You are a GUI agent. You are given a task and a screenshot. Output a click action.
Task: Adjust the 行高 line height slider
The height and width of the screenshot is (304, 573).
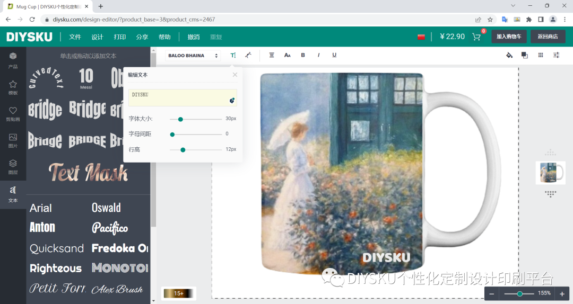[195, 150]
